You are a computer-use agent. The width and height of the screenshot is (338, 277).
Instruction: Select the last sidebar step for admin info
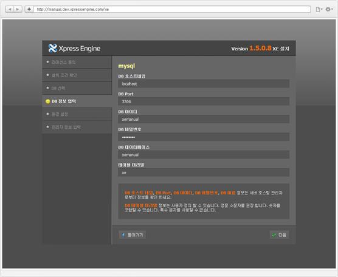click(x=77, y=127)
